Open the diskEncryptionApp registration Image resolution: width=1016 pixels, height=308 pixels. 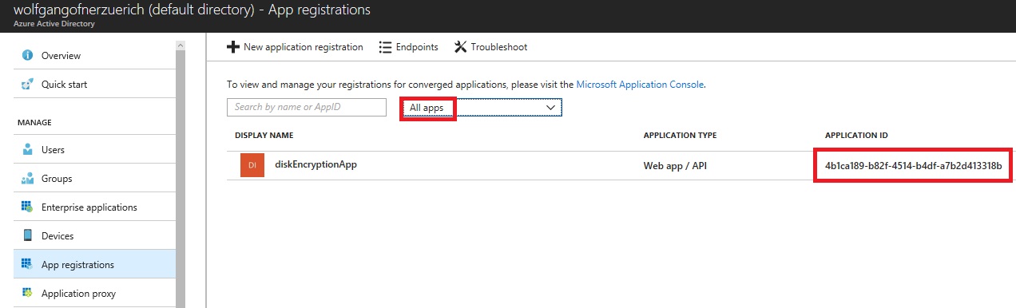[x=316, y=164]
